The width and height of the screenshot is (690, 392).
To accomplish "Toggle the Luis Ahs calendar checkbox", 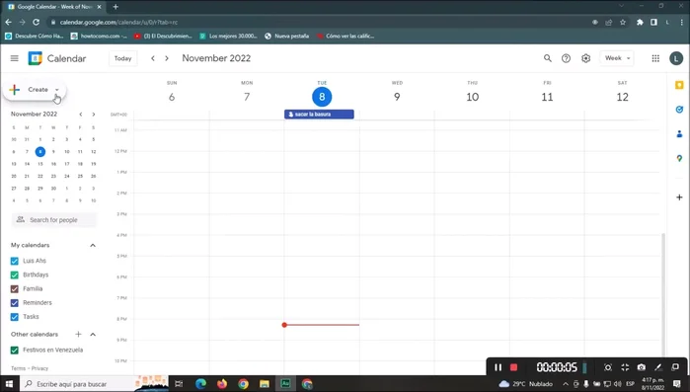I will coord(15,261).
